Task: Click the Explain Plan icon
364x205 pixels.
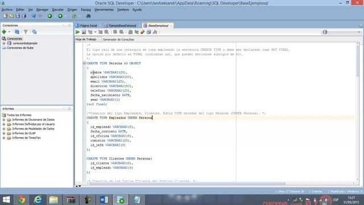Action: click(x=90, y=32)
